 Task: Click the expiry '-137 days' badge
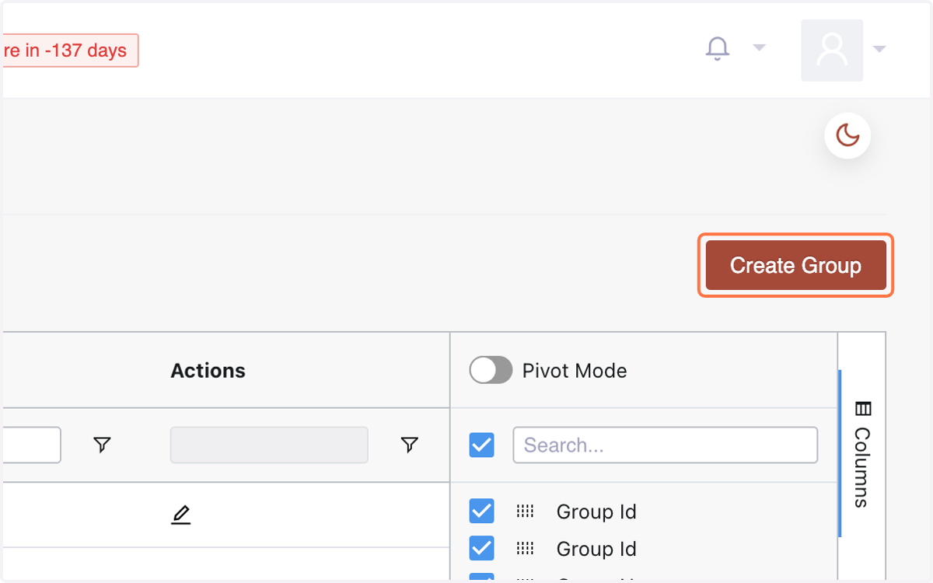tap(69, 51)
